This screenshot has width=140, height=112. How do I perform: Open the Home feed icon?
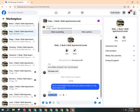coord(56,13)
